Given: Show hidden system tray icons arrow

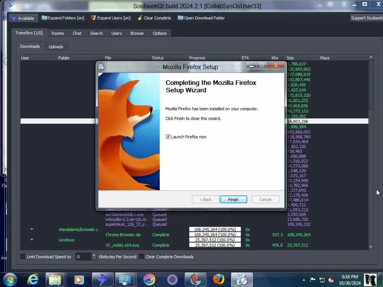Looking at the screenshot, I should tap(304, 280).
